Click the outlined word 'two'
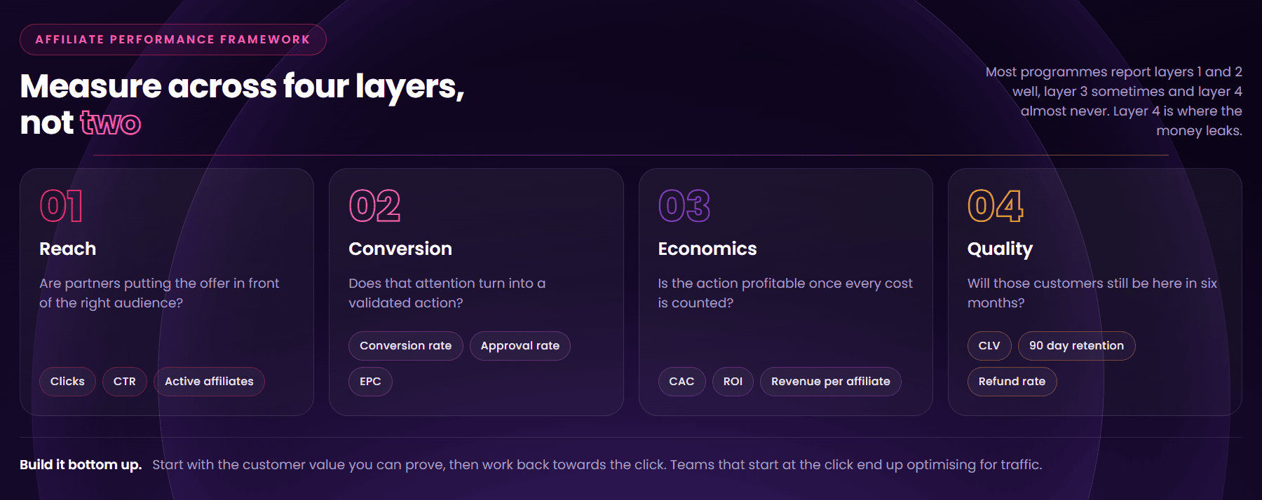The height and width of the screenshot is (500, 1262). [x=111, y=123]
